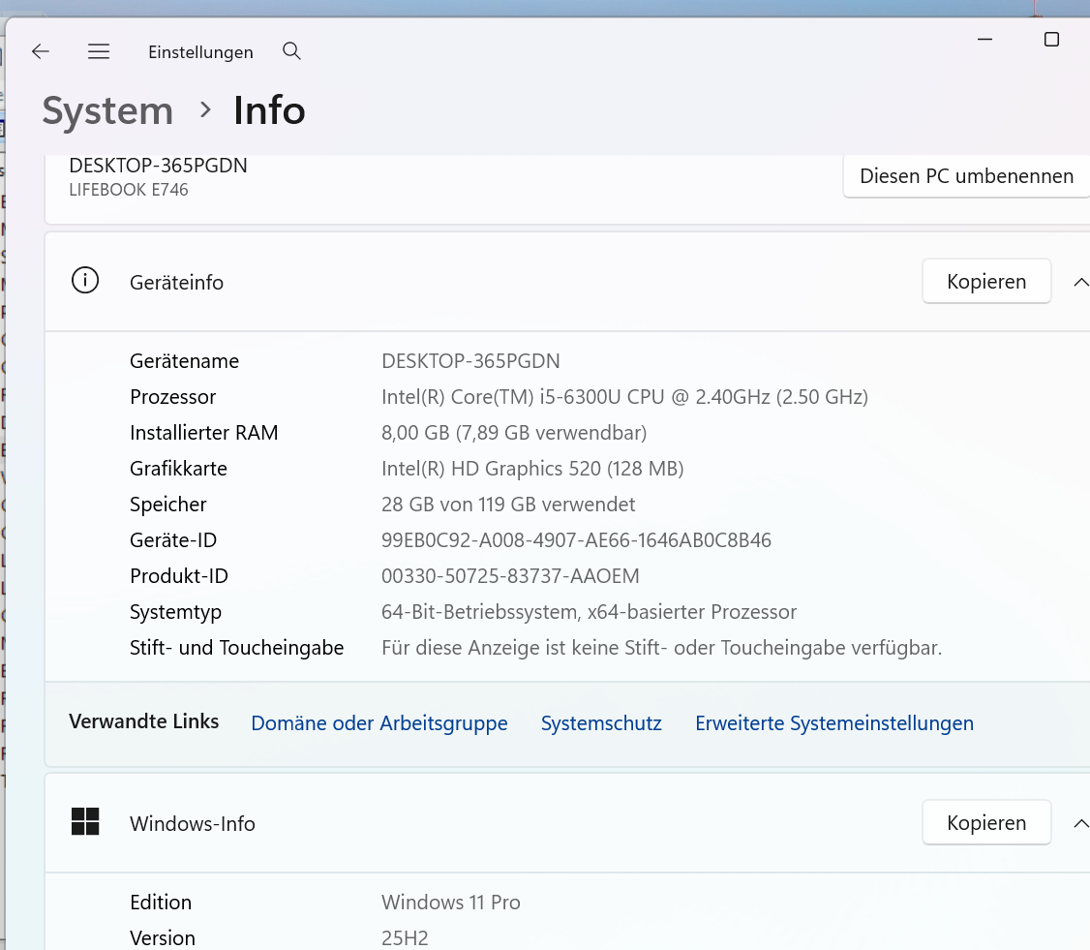Select the Geräte-ID label

coord(173,540)
